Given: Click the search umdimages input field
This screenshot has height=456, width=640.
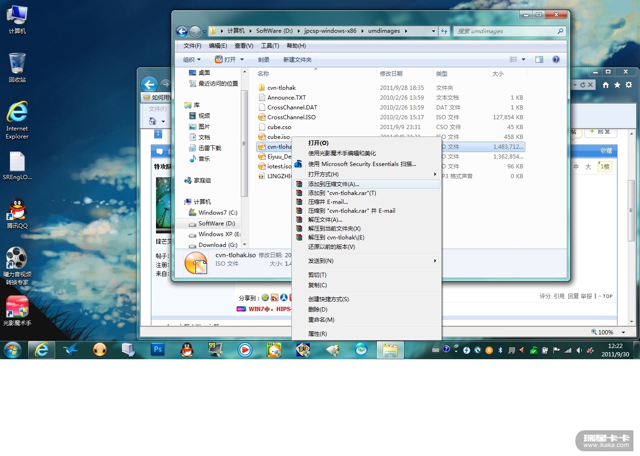Looking at the screenshot, I should [x=506, y=31].
